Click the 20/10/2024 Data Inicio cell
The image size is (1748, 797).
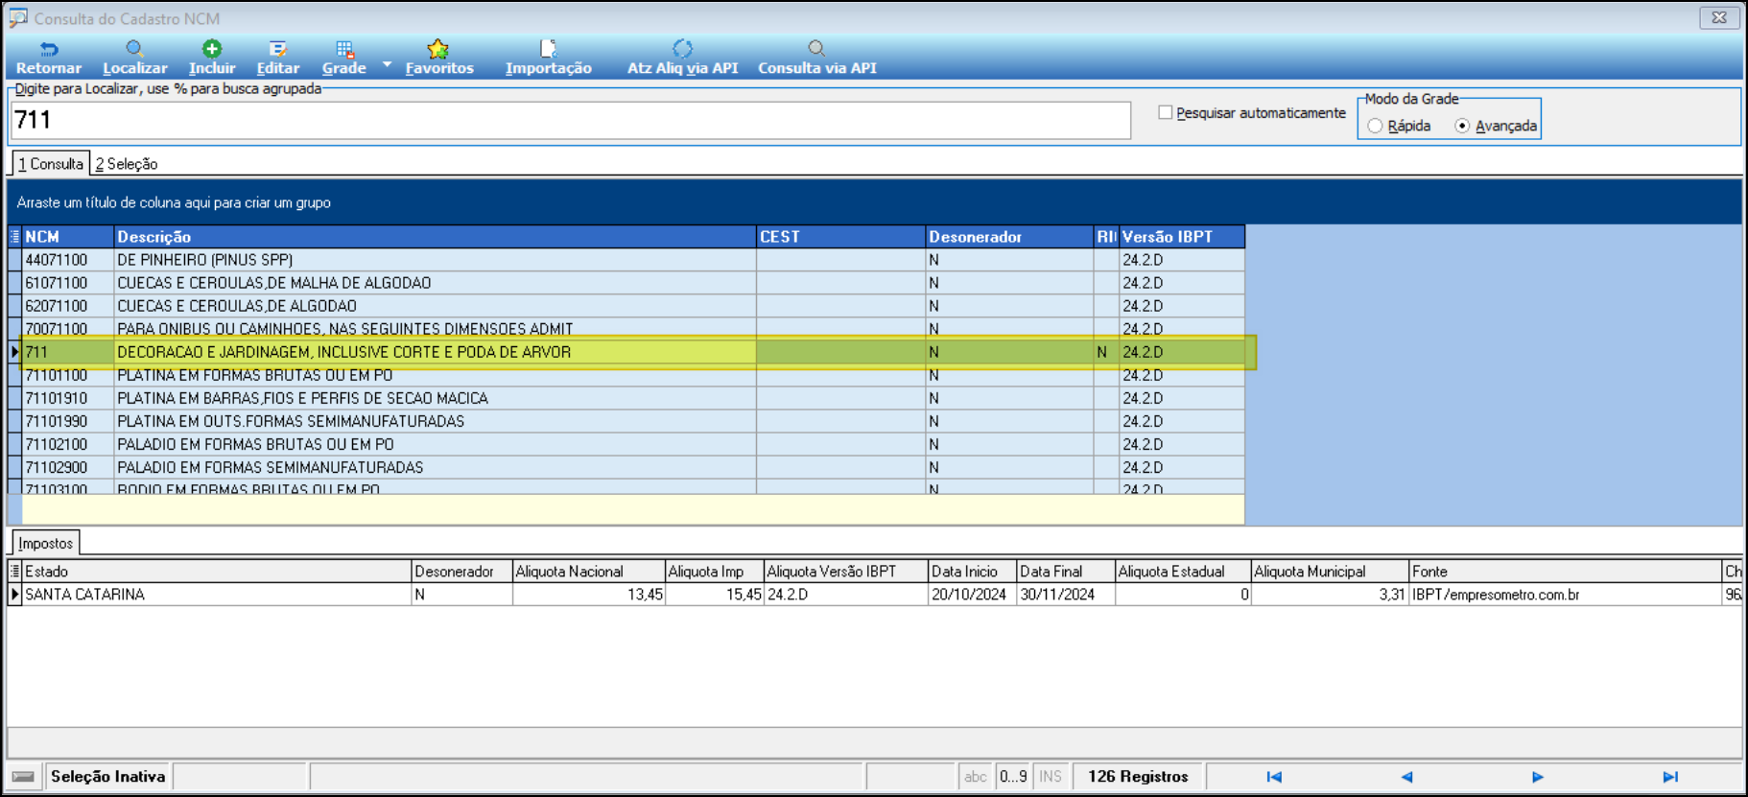972,595
